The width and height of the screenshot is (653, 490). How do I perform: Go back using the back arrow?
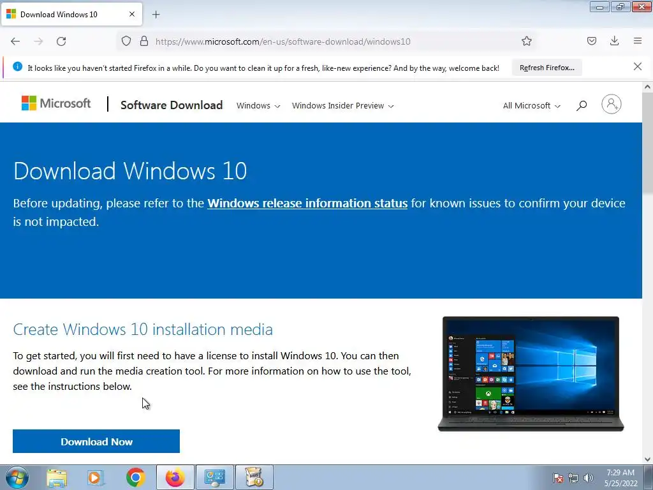15,41
